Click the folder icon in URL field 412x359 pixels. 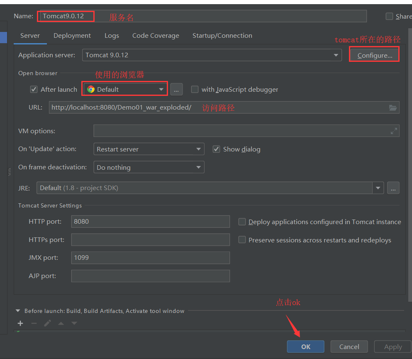393,107
